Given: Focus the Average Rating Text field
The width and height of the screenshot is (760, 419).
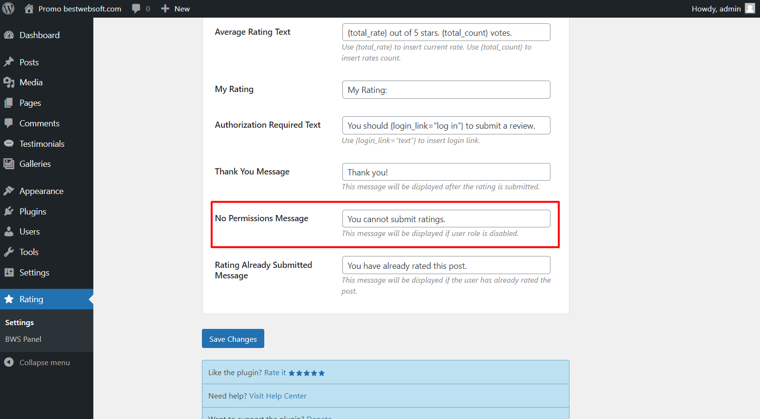Looking at the screenshot, I should 446,32.
